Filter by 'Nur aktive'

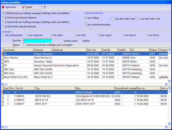click(56, 35)
